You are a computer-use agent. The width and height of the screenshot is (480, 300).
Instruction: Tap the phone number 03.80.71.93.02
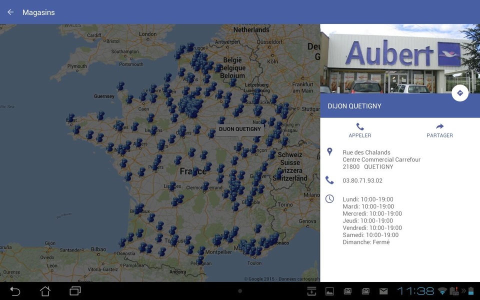[362, 180]
